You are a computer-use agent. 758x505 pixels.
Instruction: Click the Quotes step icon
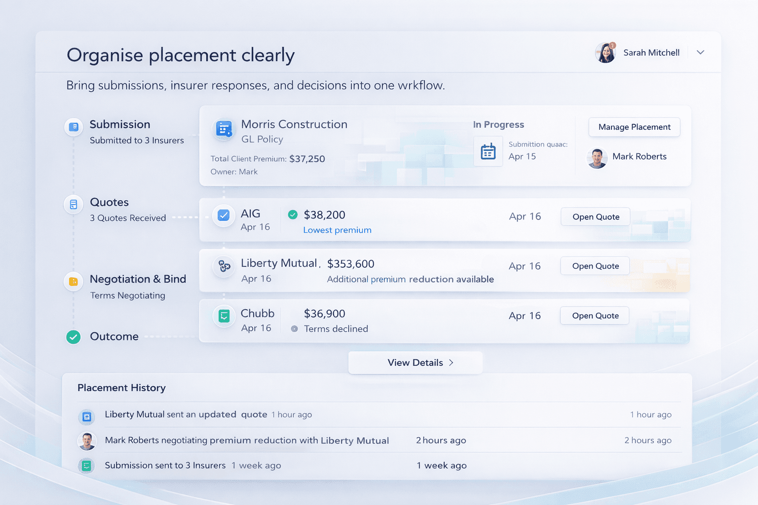[74, 204]
